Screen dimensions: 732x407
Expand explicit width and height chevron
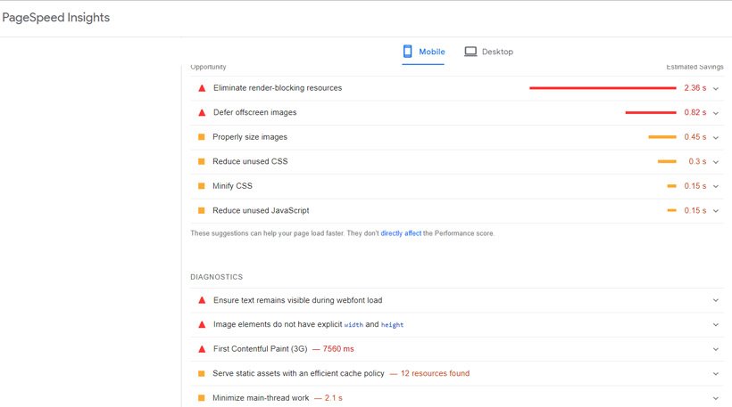(716, 324)
